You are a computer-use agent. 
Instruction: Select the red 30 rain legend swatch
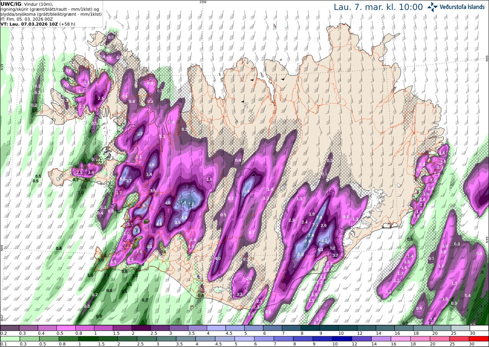pyautogui.click(x=479, y=339)
